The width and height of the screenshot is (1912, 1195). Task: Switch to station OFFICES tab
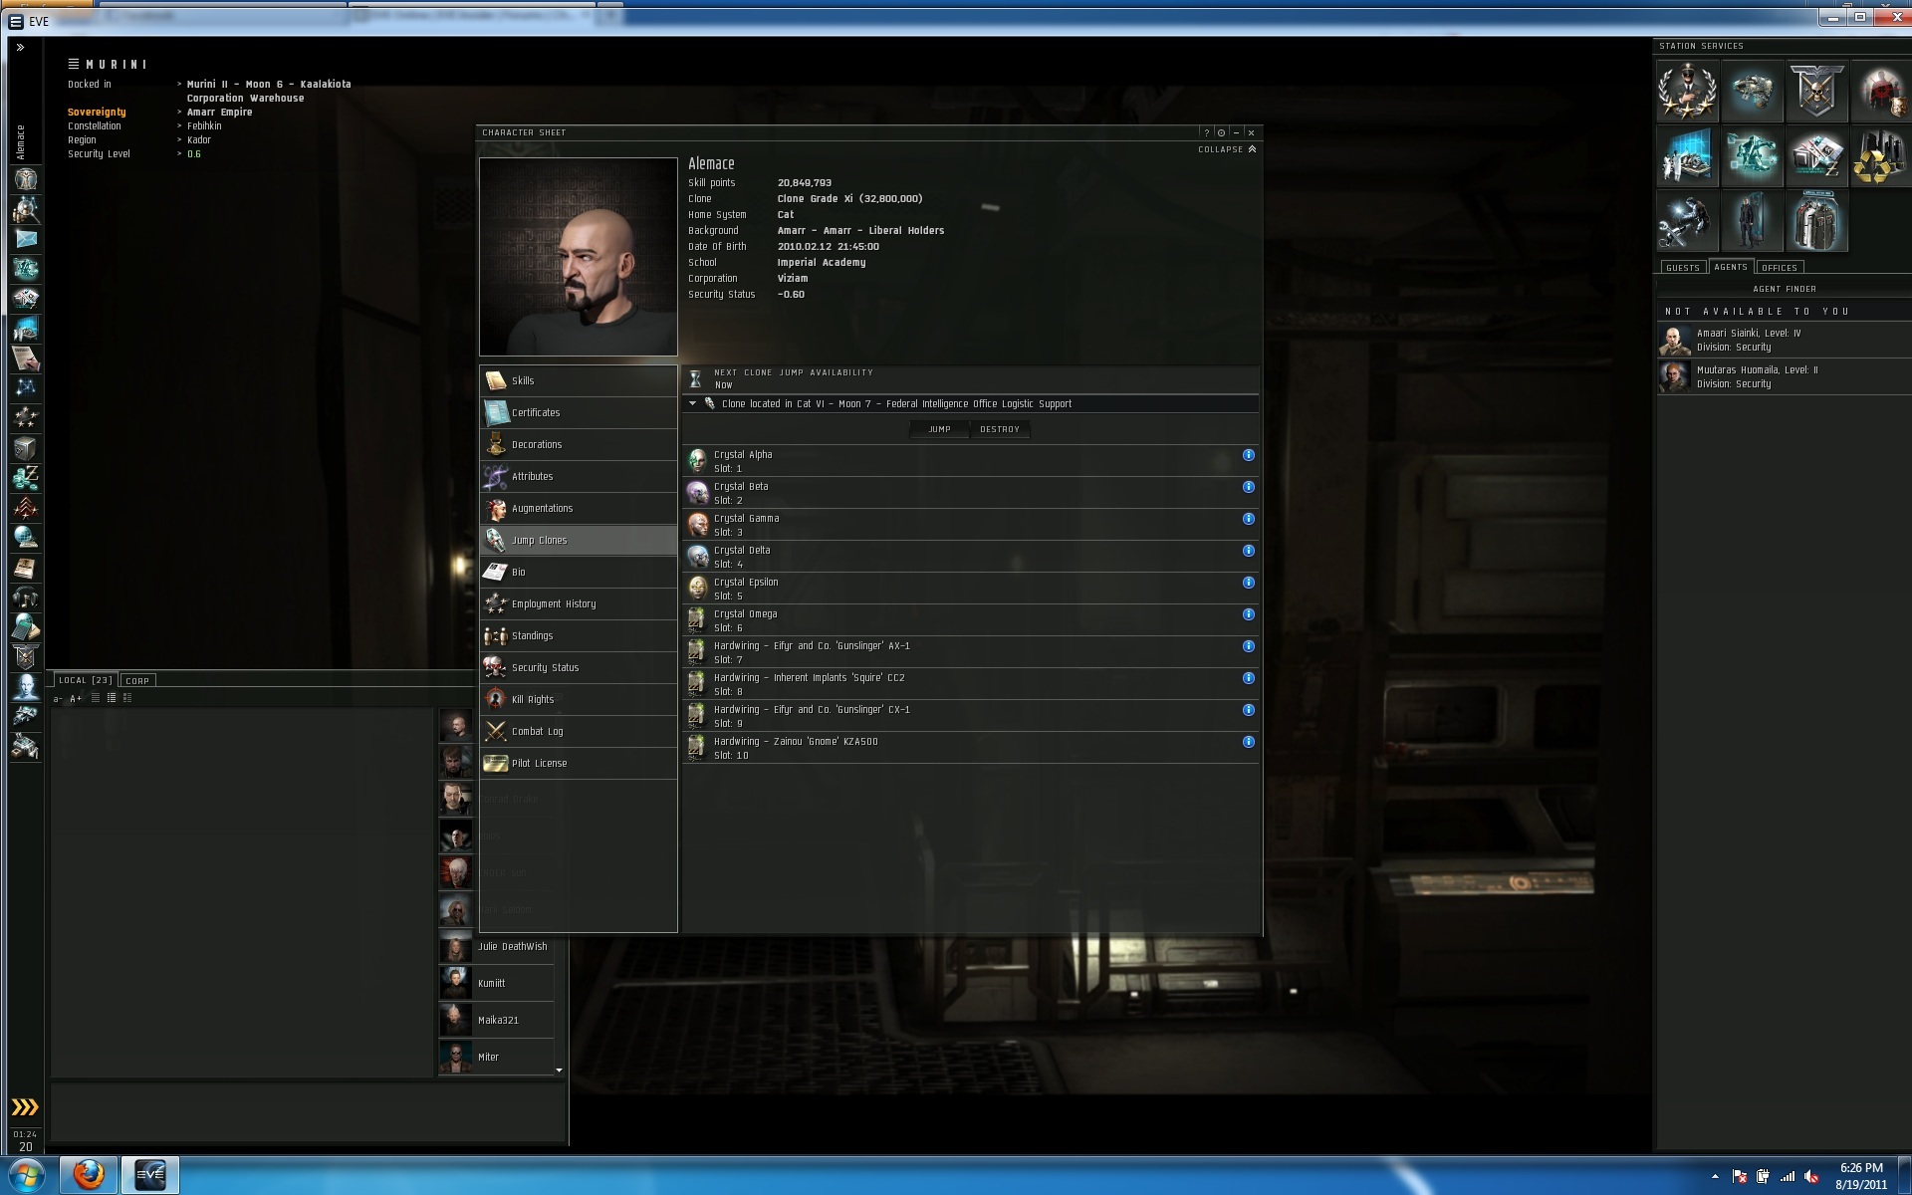click(1779, 268)
